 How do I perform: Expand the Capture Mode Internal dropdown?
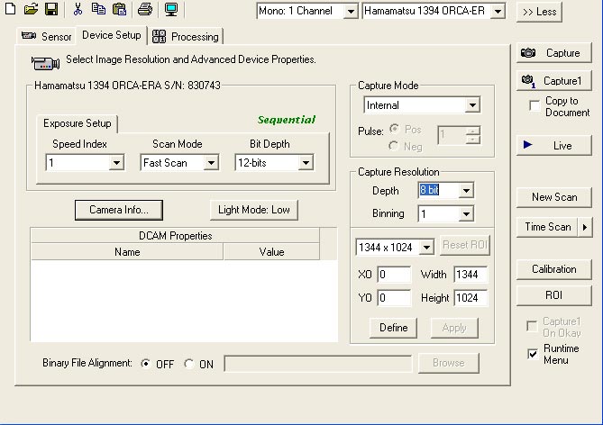pyautogui.click(x=472, y=105)
